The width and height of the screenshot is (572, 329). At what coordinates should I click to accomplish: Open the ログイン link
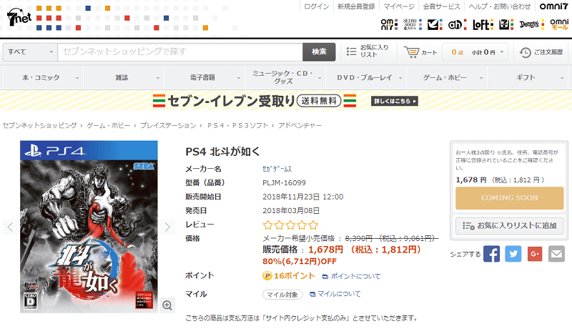(x=316, y=6)
